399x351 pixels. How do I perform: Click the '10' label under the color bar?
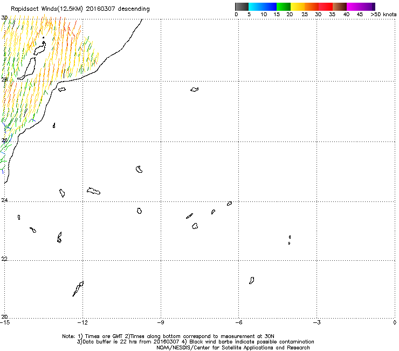[x=264, y=15]
